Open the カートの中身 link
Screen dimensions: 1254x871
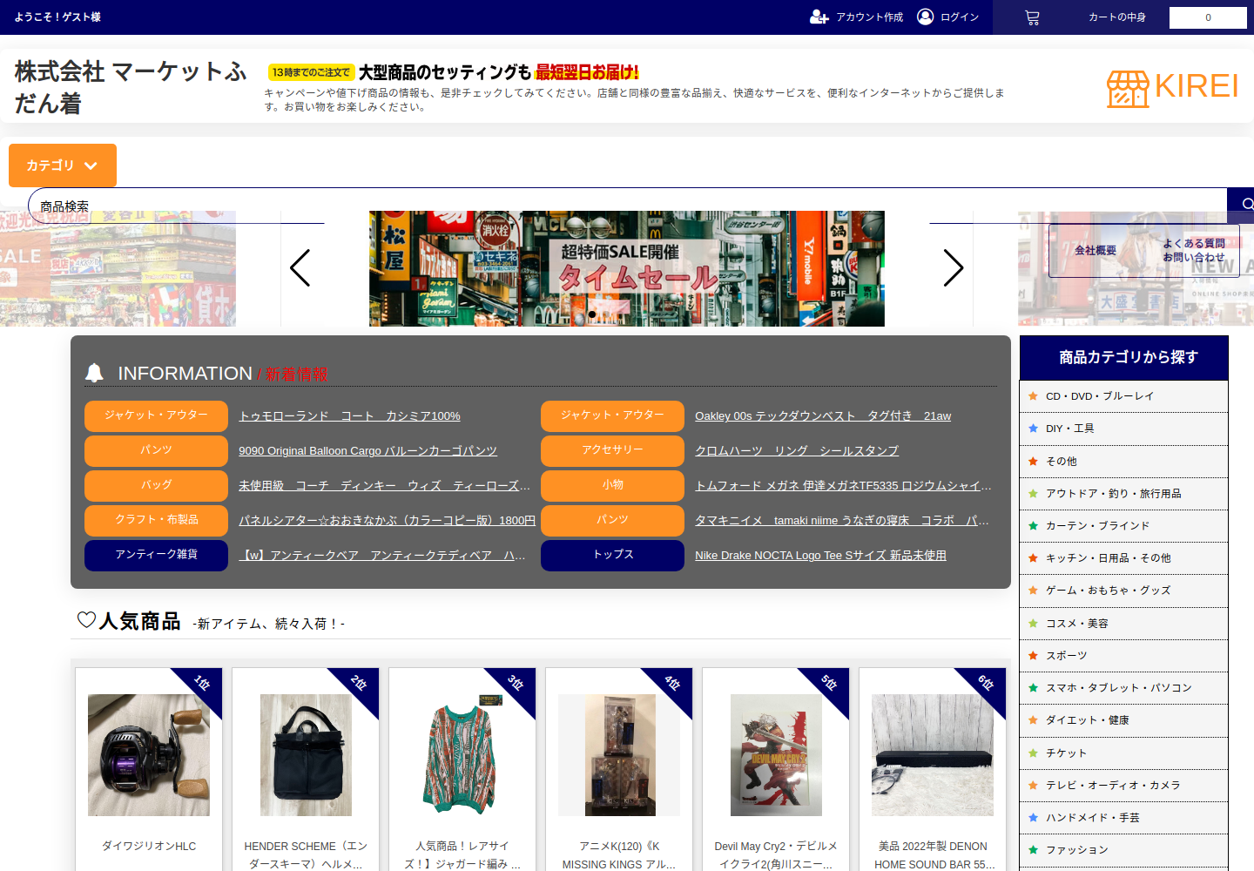click(x=1117, y=17)
